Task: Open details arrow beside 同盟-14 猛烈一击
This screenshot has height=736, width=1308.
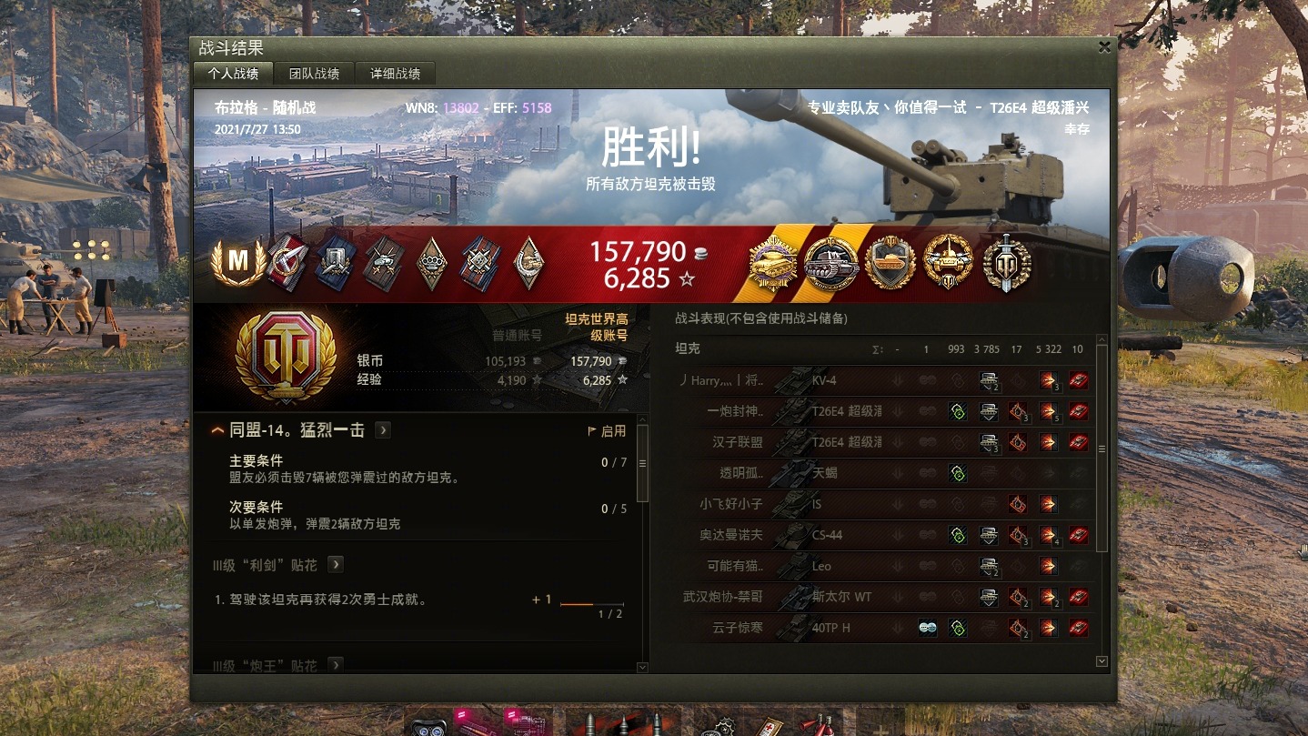Action: click(383, 430)
